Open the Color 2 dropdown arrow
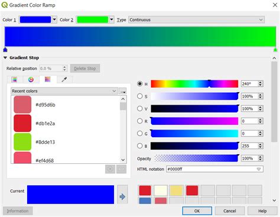 112,20
